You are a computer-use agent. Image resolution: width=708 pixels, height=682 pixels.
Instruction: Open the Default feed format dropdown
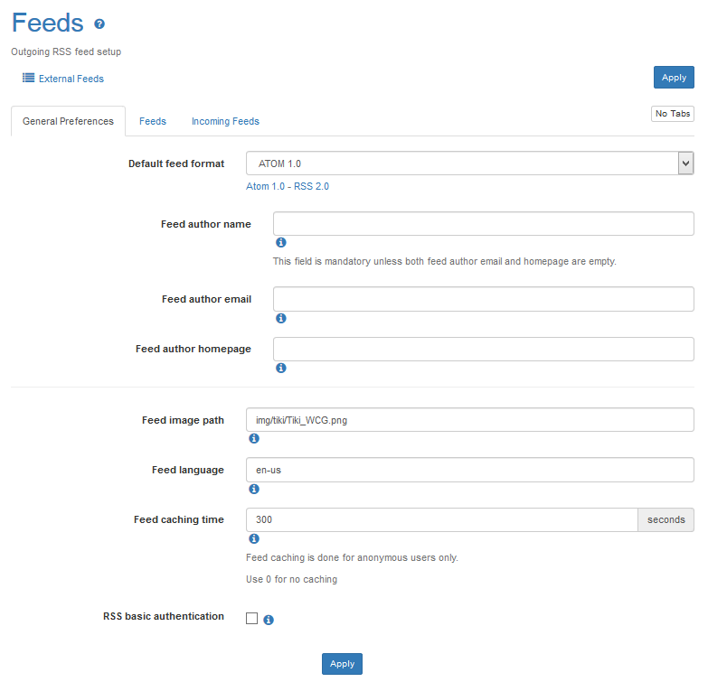(469, 163)
